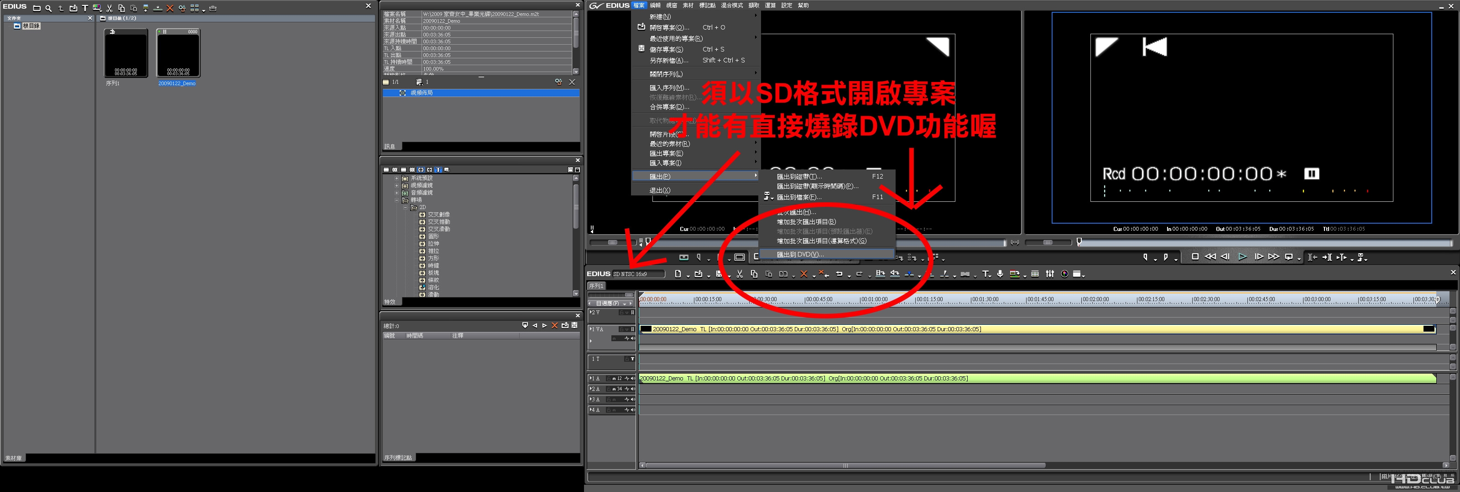The image size is (1460, 492).
Task: Click the audio mixer sliders icon
Action: coord(1050,274)
